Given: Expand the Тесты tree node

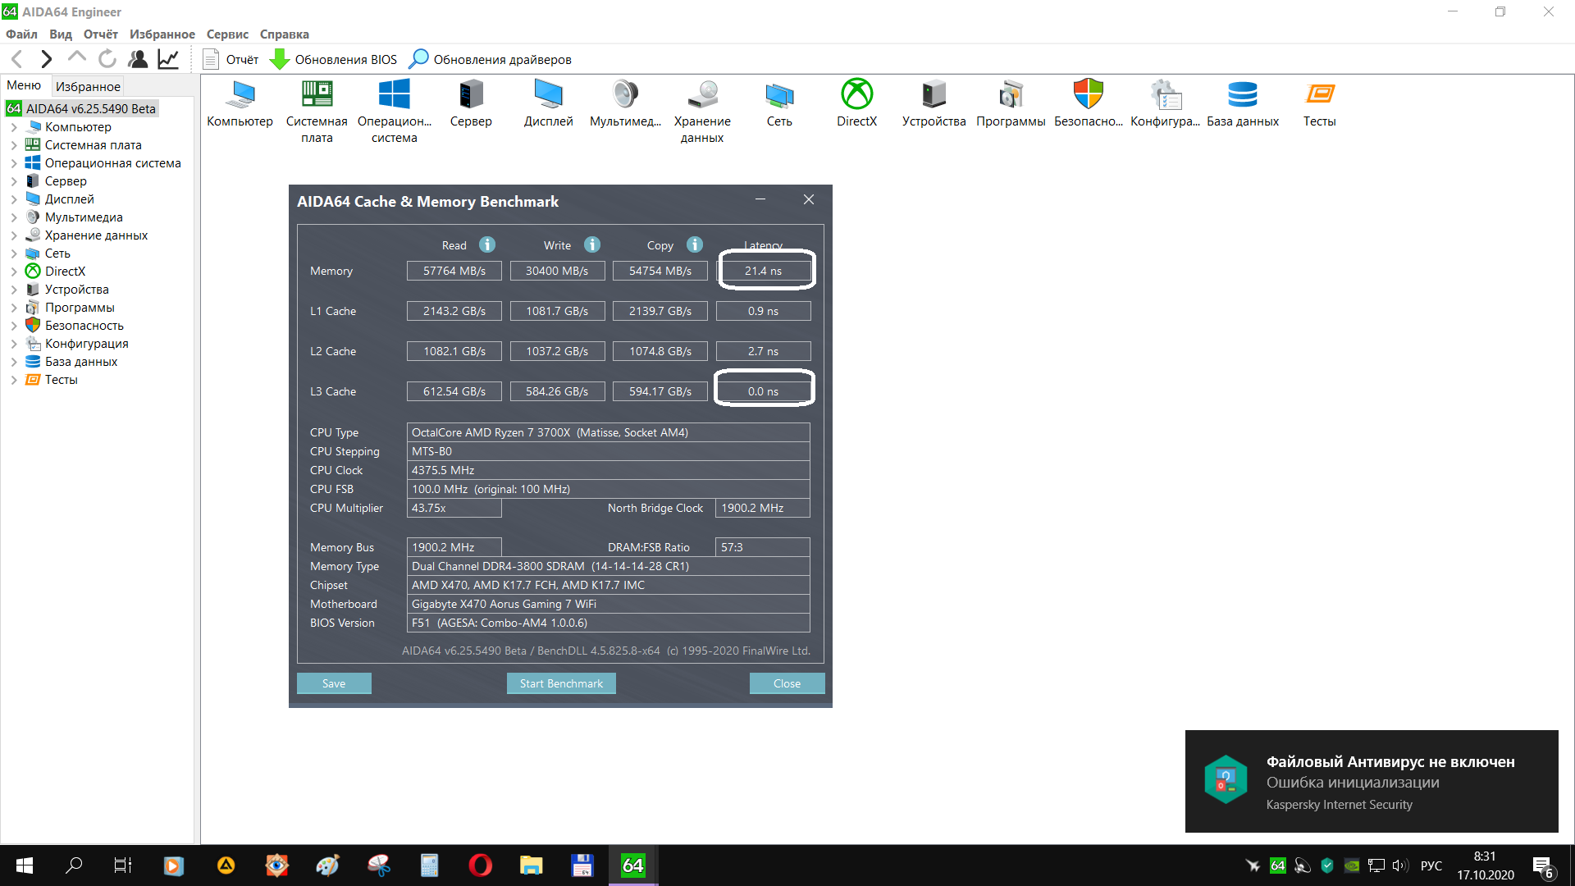Looking at the screenshot, I should coord(14,380).
